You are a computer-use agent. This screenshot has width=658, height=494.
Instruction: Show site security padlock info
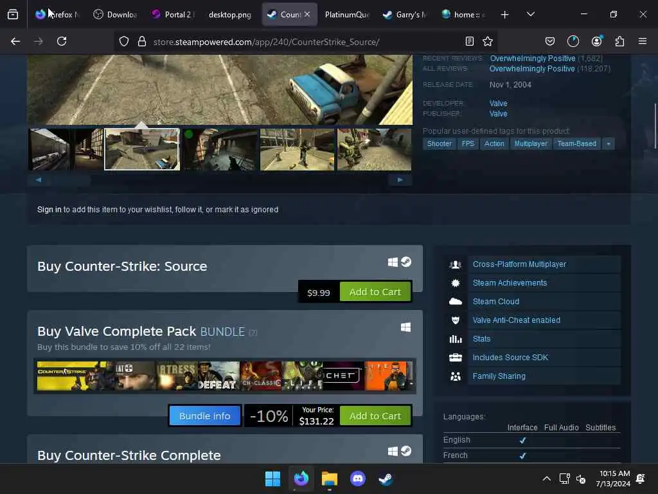click(x=142, y=41)
